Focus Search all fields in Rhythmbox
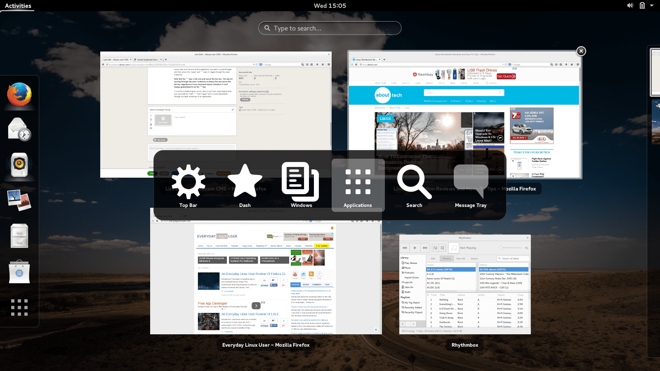The height and width of the screenshot is (371, 660). point(513,258)
